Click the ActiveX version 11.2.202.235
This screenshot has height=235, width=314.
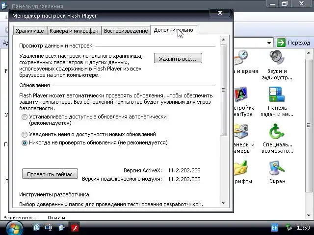coord(184,170)
